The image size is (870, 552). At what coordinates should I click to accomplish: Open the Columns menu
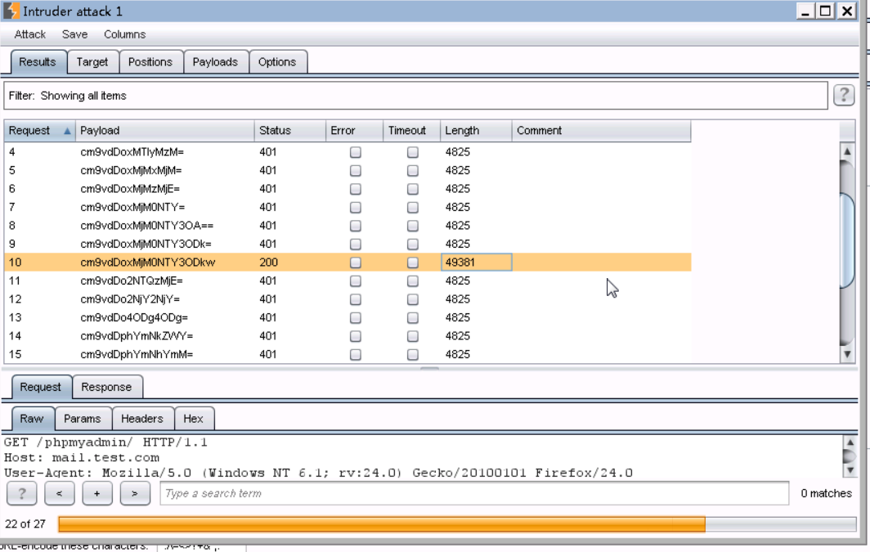click(125, 34)
